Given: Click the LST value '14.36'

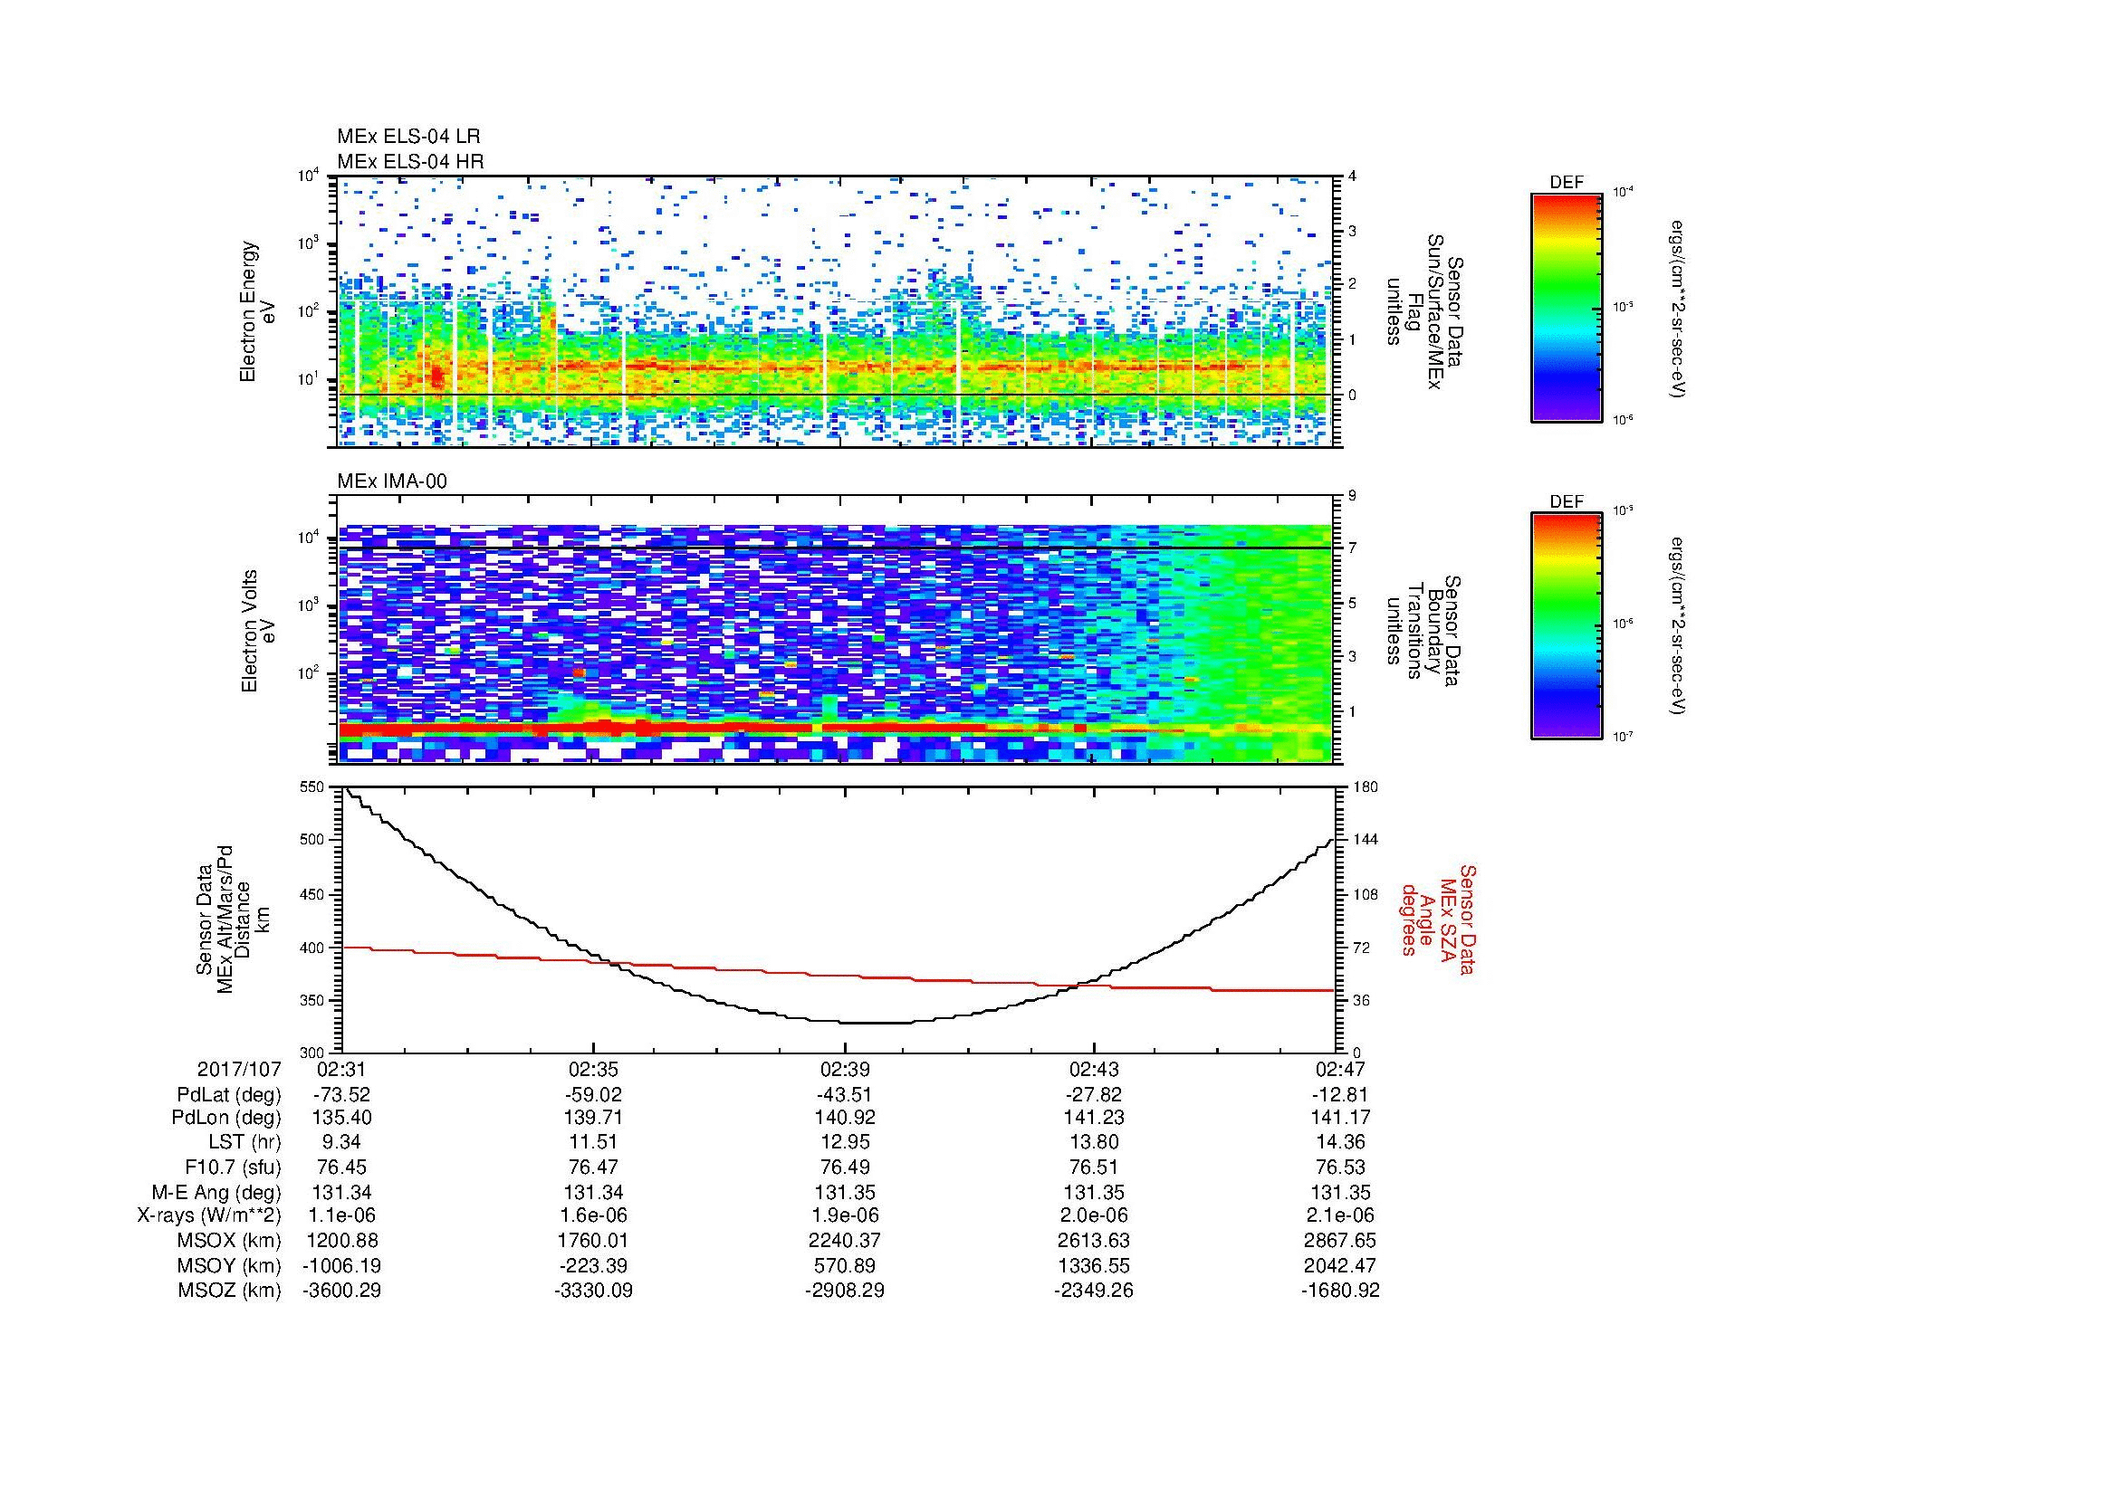Looking at the screenshot, I should click(x=1340, y=1142).
